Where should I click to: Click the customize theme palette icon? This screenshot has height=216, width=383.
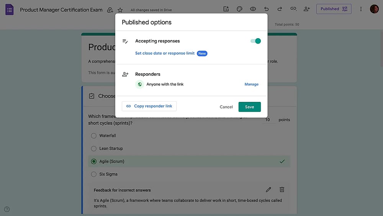239,9
